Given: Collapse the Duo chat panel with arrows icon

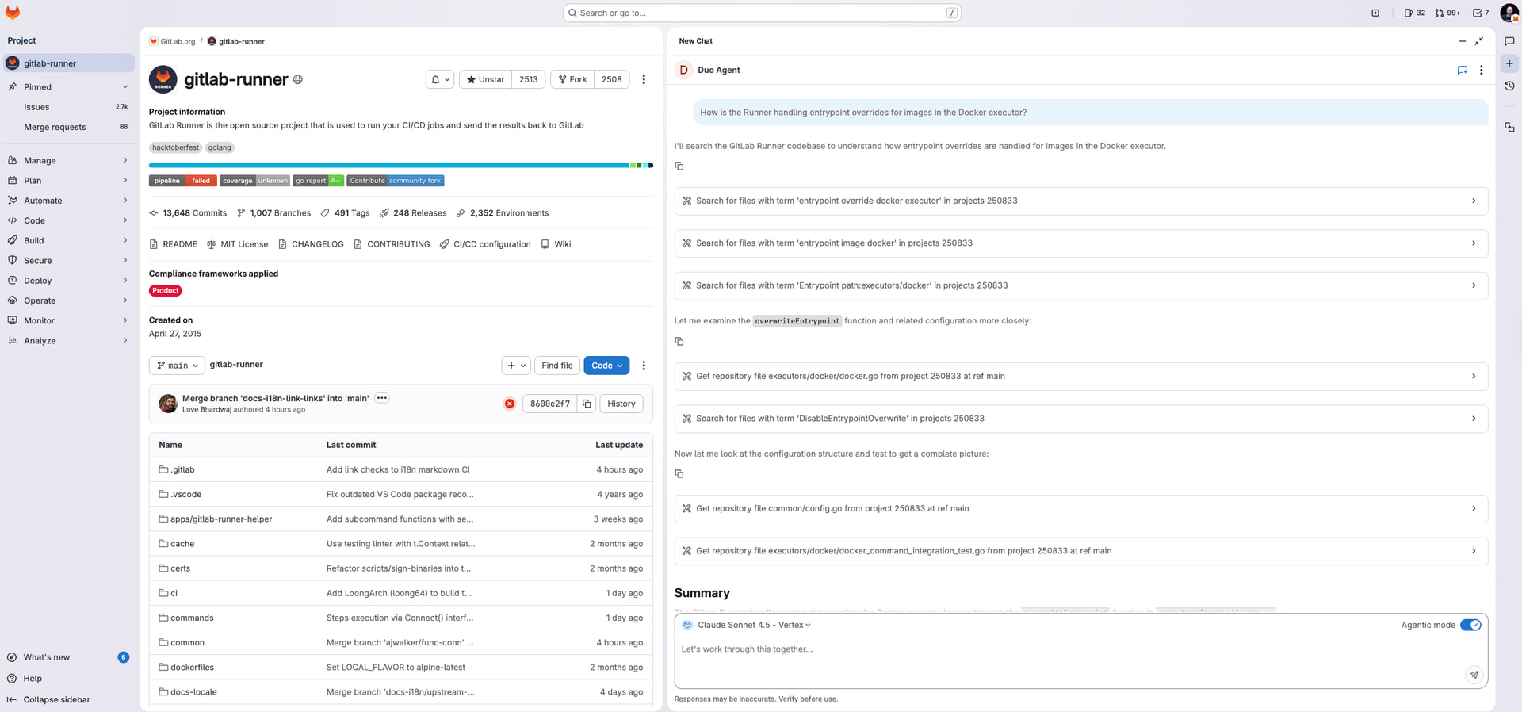Looking at the screenshot, I should coord(1479,41).
